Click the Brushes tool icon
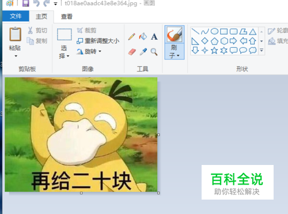 pos(175,35)
